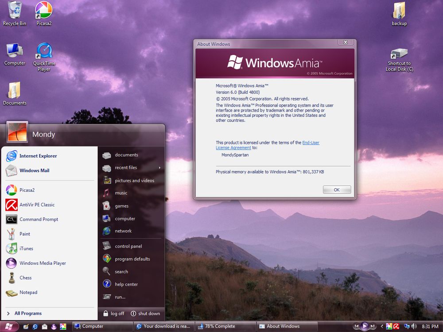The width and height of the screenshot is (443, 332).
Task: Select the QuickTime Player desktop shortcut
Action: pyautogui.click(x=44, y=57)
